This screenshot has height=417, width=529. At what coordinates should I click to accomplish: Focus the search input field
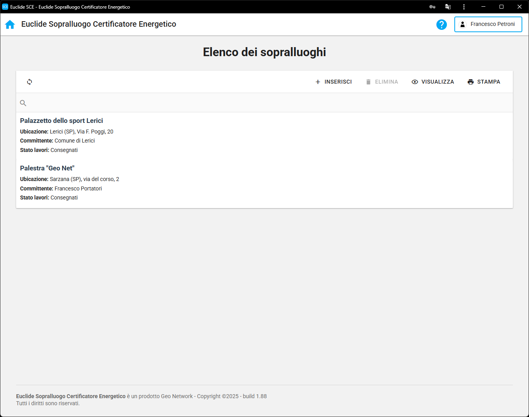pos(267,103)
